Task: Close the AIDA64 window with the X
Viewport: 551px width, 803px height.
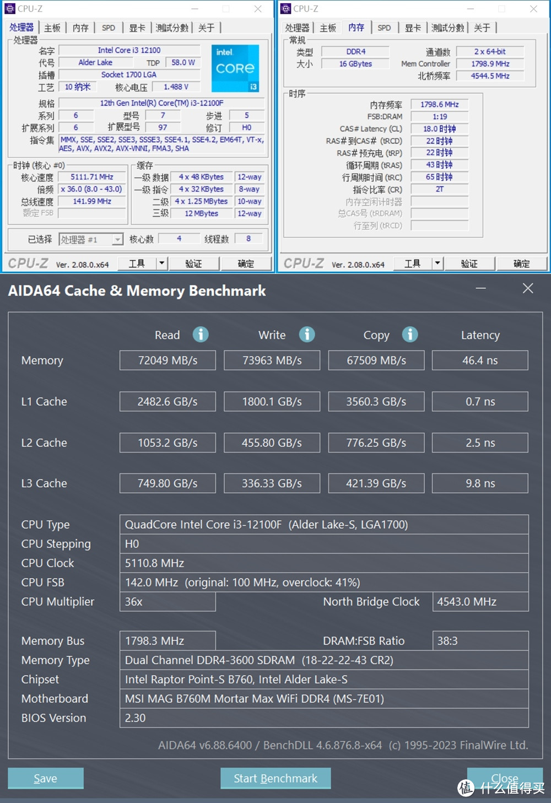Action: pyautogui.click(x=528, y=288)
